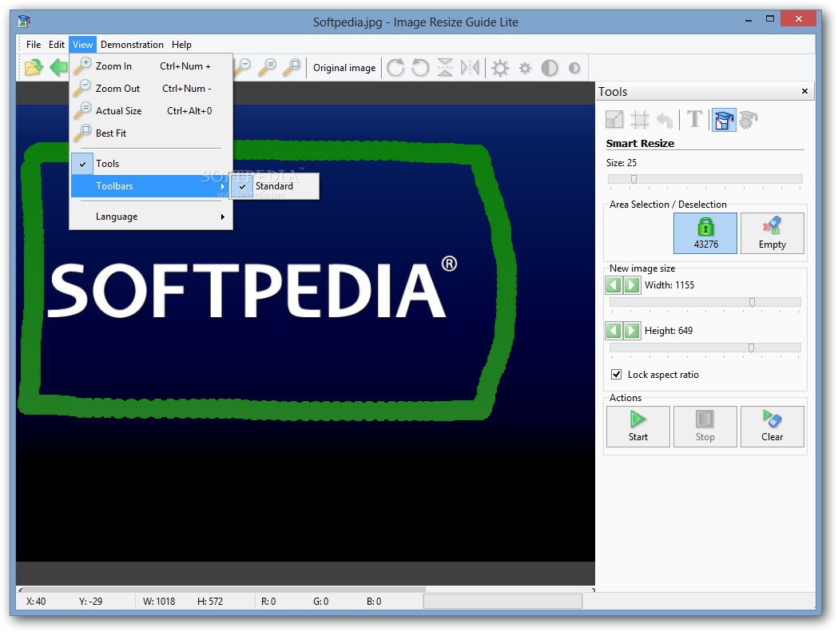Click Zoom In magnifier in View menu
The width and height of the screenshot is (838, 632).
[82, 66]
